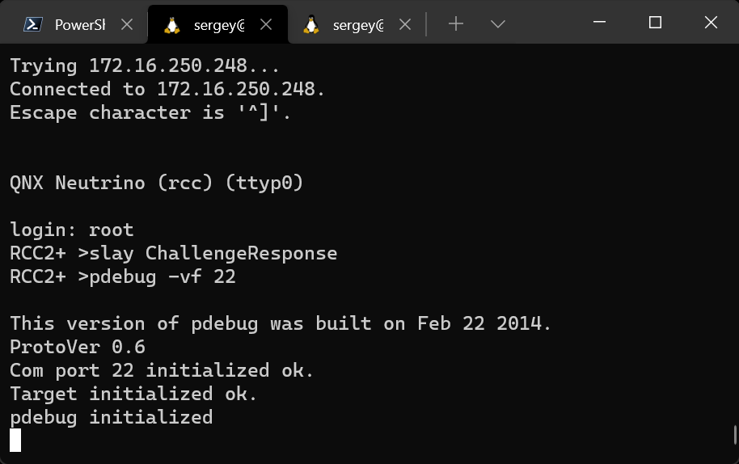
Task: Click the 'slay ChallengeResponse' command text
Action: [x=213, y=254]
